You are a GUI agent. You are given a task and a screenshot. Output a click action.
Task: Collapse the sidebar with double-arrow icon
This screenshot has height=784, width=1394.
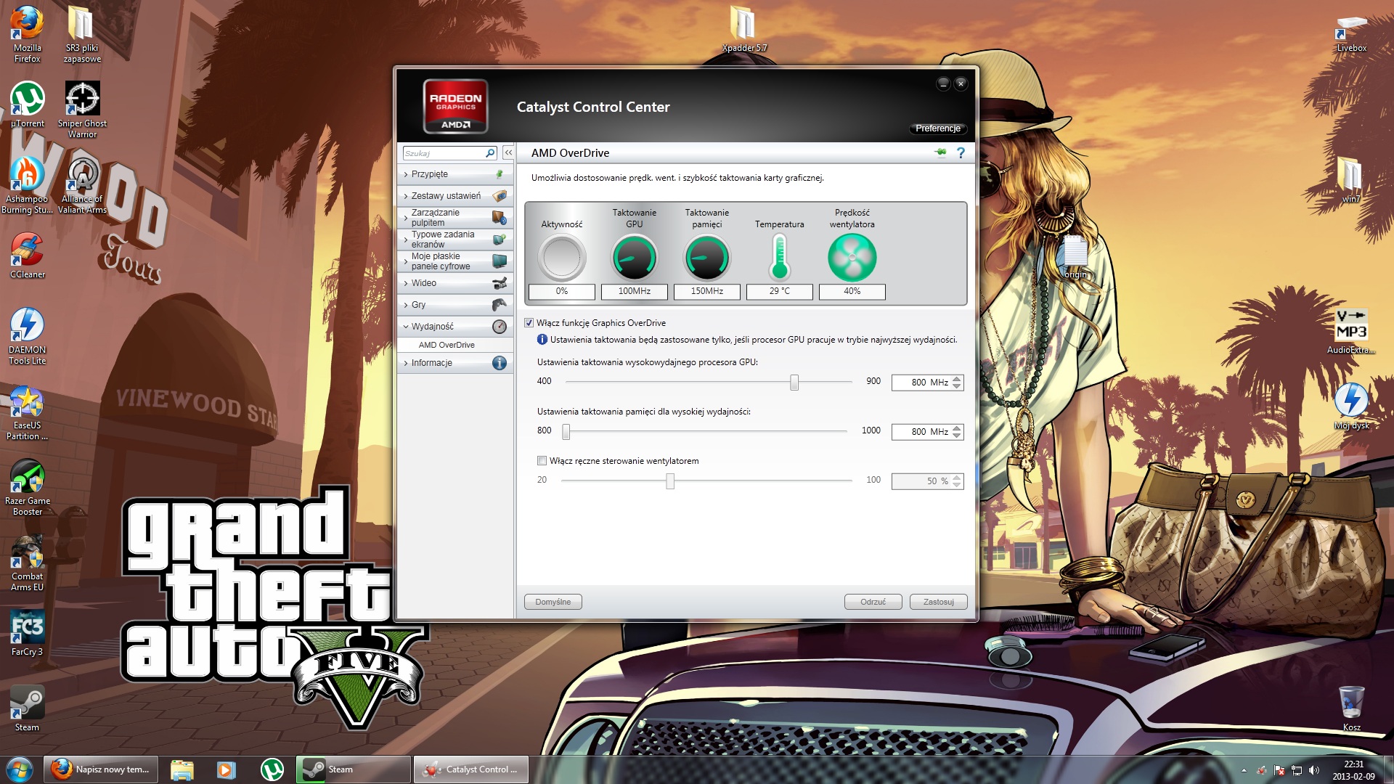(508, 152)
